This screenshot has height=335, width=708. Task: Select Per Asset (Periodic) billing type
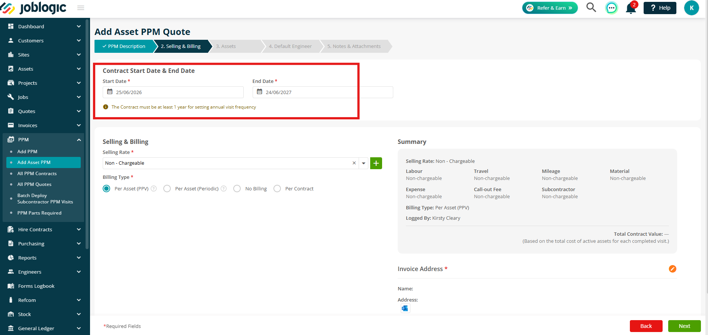pos(167,189)
